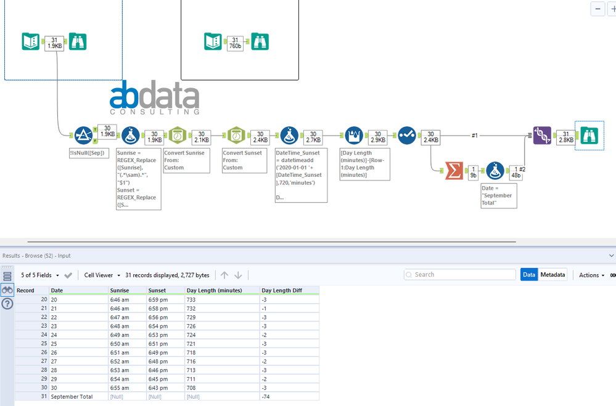Apply field selection checkmark

click(x=68, y=275)
